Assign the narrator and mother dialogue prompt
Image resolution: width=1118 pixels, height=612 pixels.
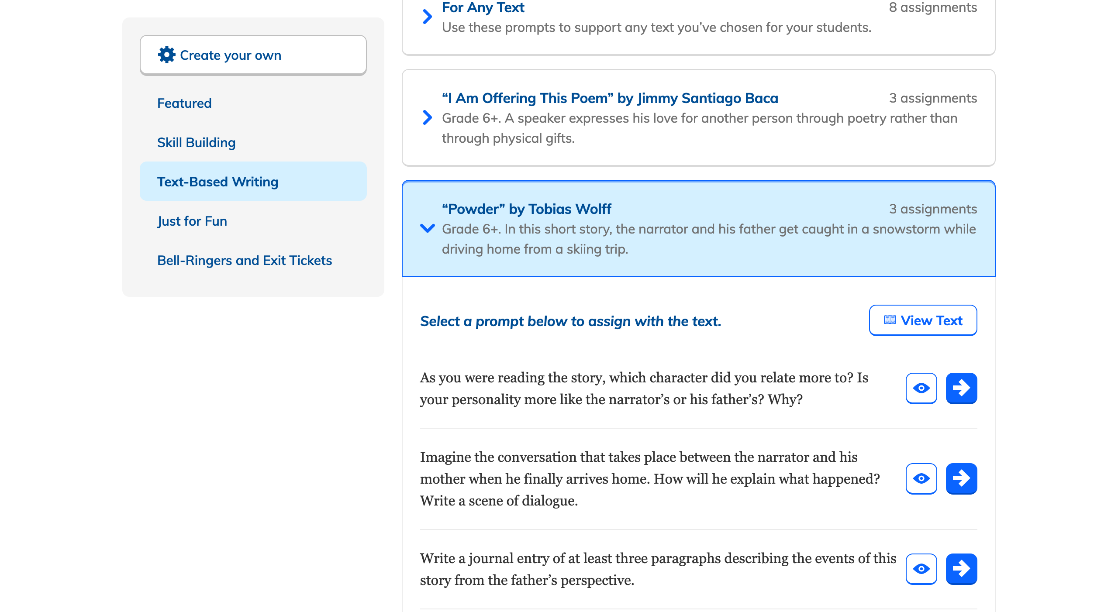tap(961, 478)
